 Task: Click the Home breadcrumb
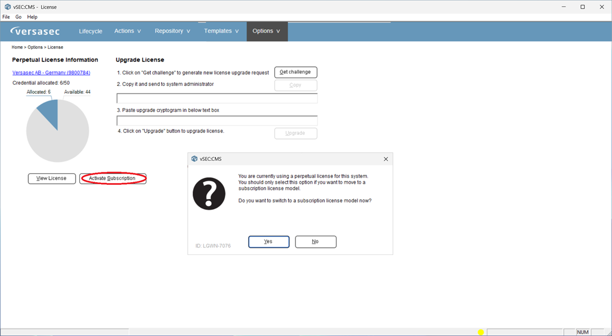17,47
